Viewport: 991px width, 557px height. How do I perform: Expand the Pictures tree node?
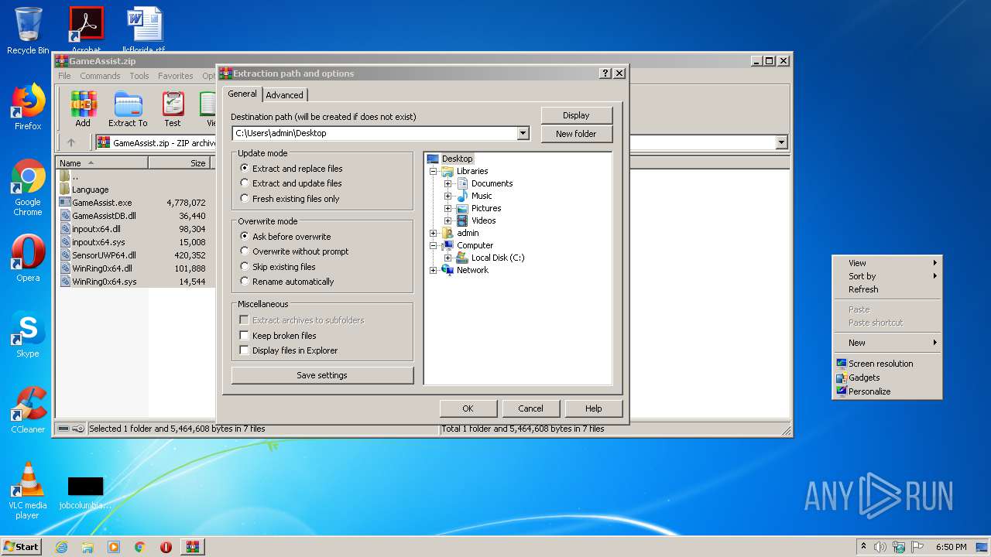tap(447, 208)
